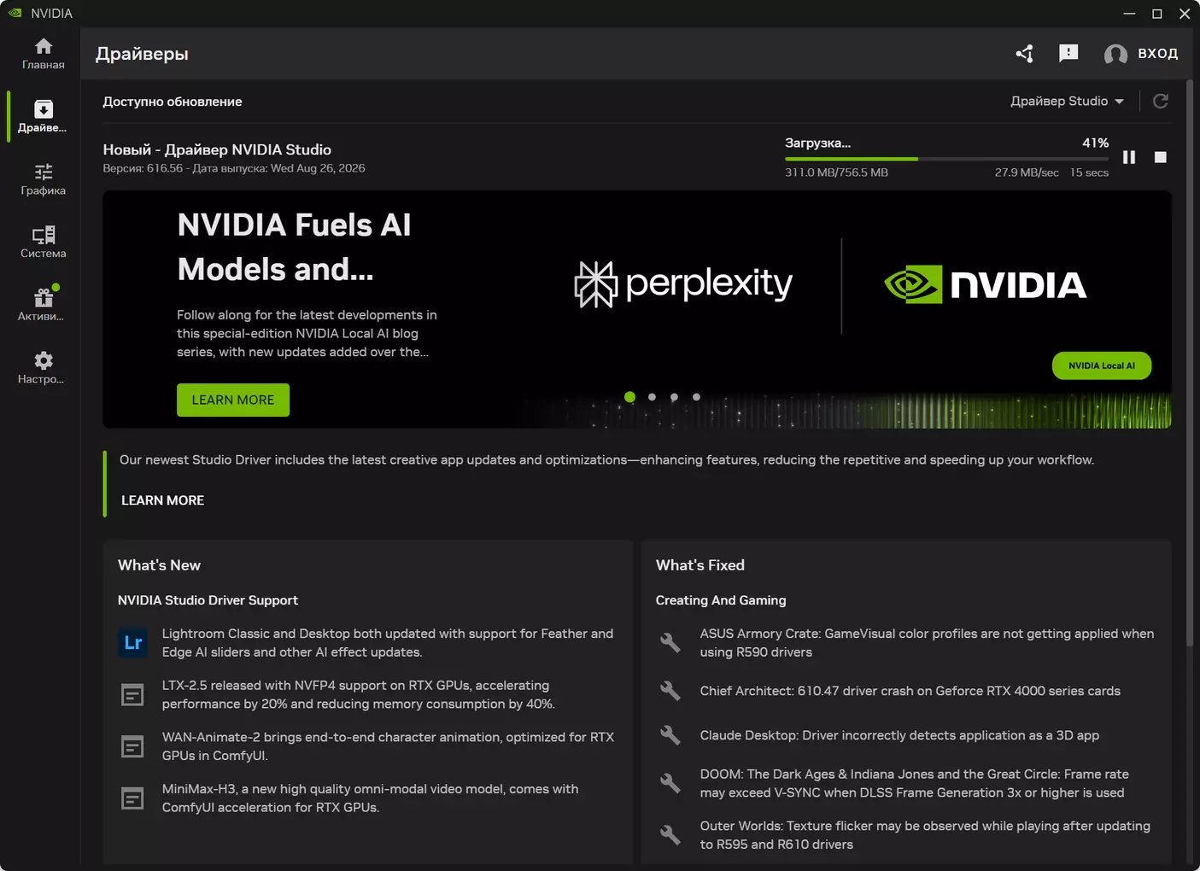This screenshot has width=1200, height=871.
Task: Click the large NVIDIA logo in banner
Action: [986, 284]
